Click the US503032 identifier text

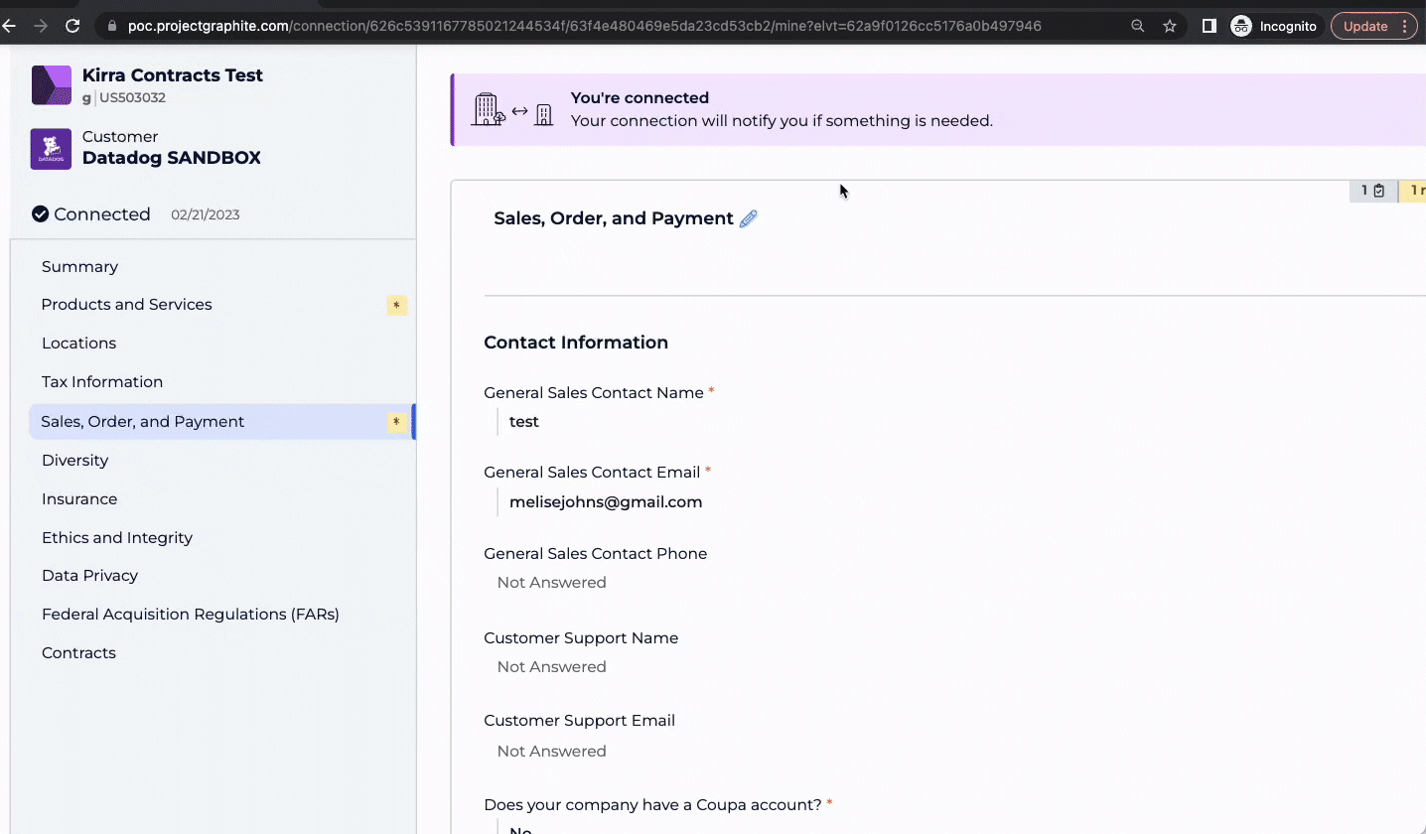point(132,97)
